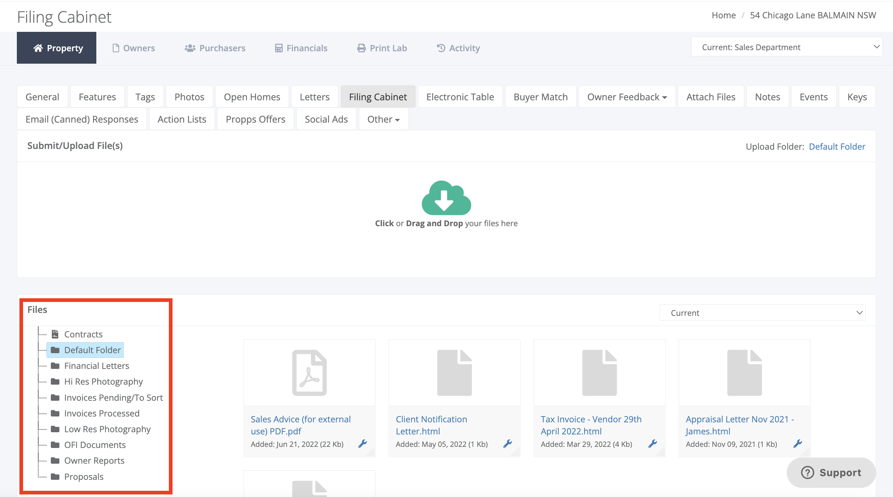The height and width of the screenshot is (497, 893).
Task: Open the Attach Files sub-tab
Action: tap(711, 97)
